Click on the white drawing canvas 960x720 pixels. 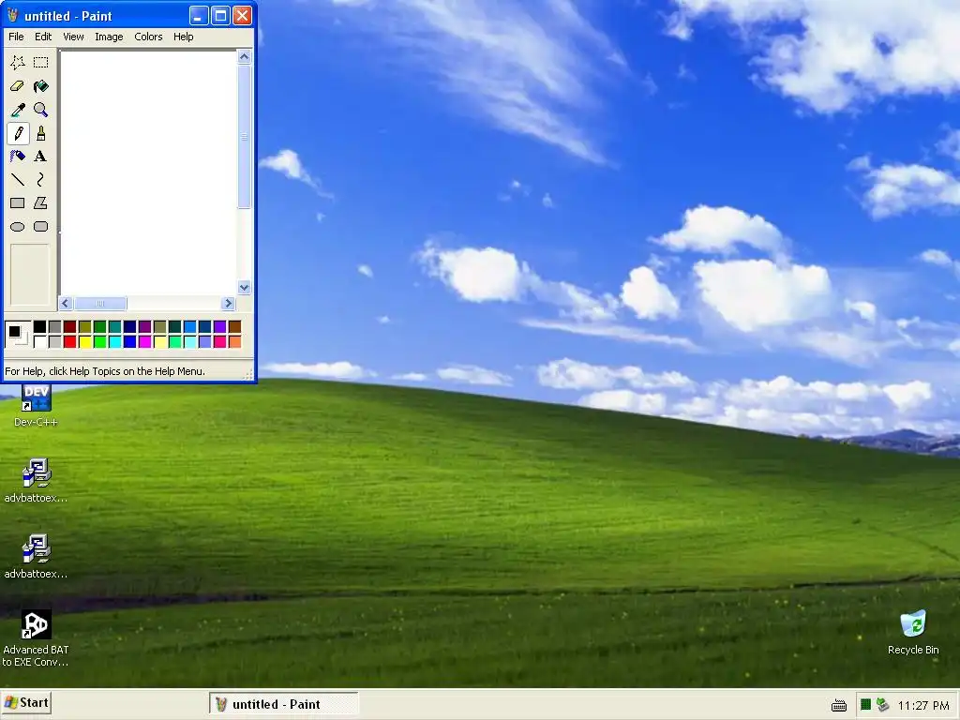(x=149, y=173)
